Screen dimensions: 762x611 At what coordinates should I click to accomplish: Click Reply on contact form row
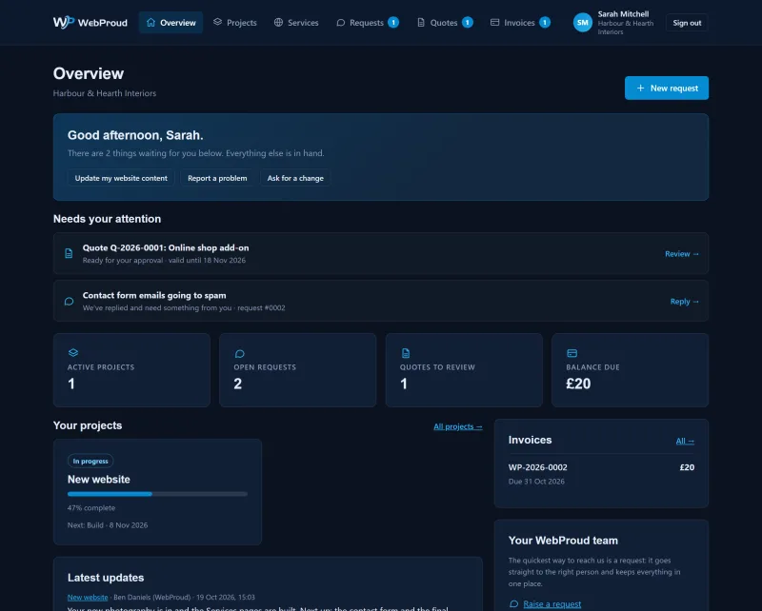[684, 301]
